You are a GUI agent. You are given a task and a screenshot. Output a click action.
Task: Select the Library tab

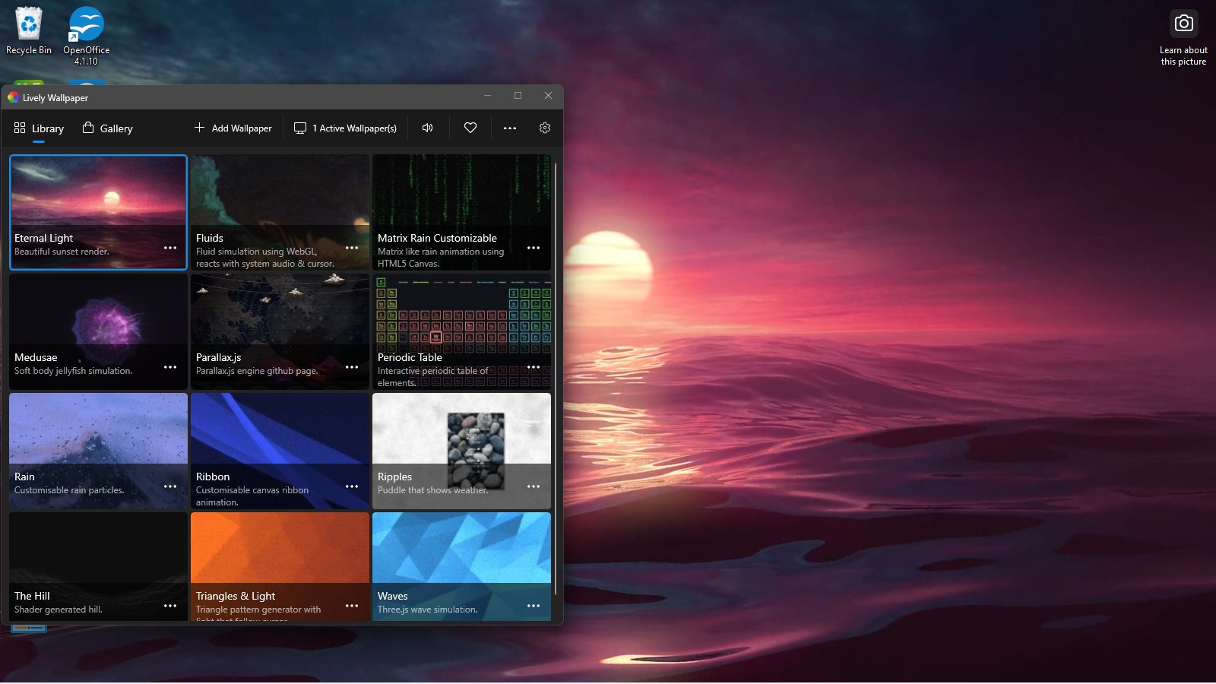[39, 128]
